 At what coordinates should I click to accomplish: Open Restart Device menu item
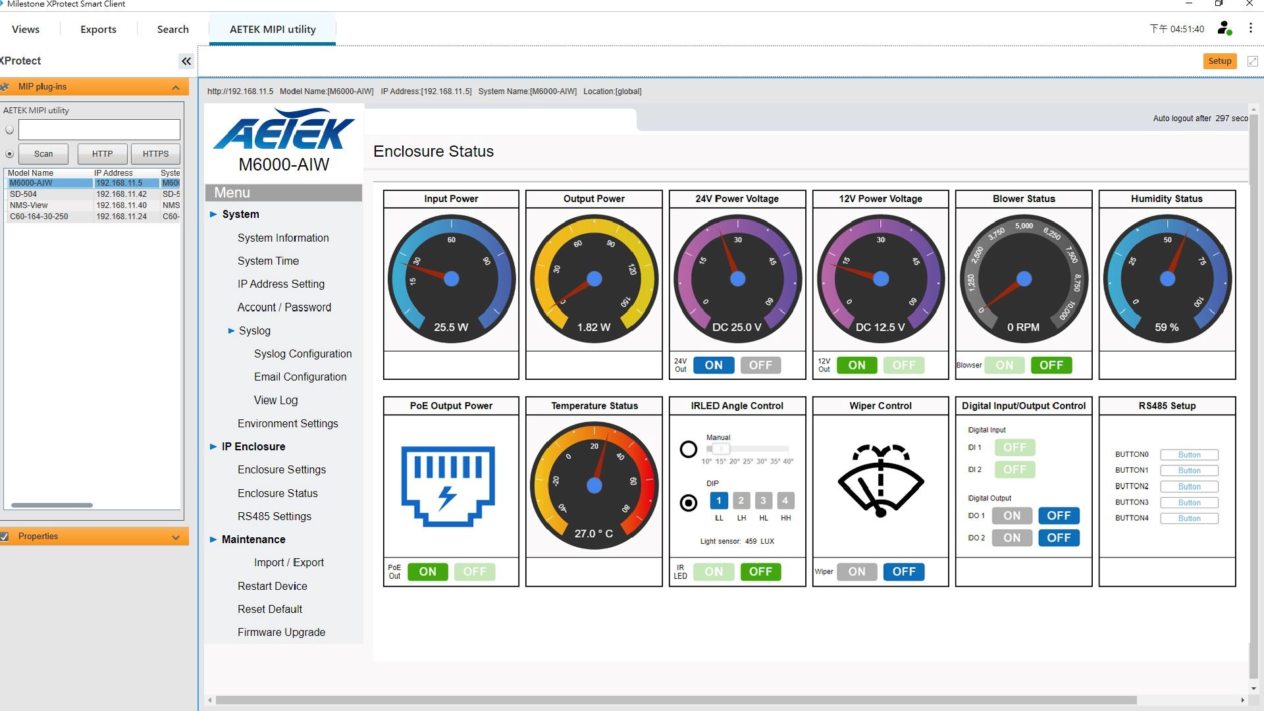point(272,586)
